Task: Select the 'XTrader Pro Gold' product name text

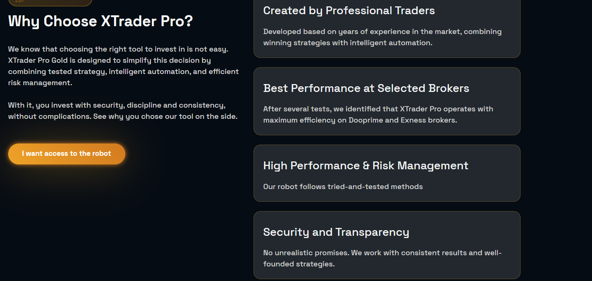Action: (38, 61)
